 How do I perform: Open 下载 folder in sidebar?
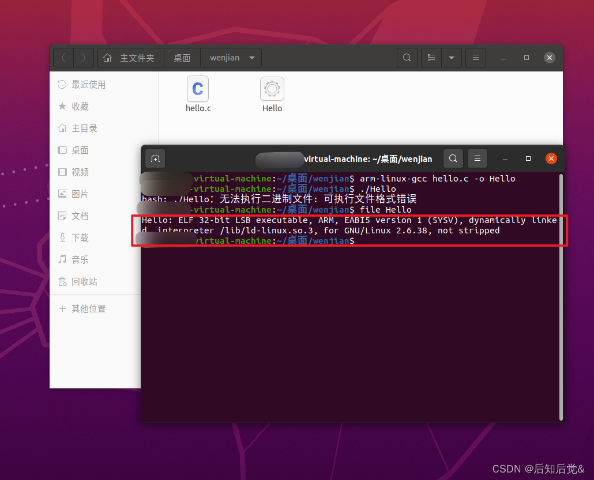(96, 238)
